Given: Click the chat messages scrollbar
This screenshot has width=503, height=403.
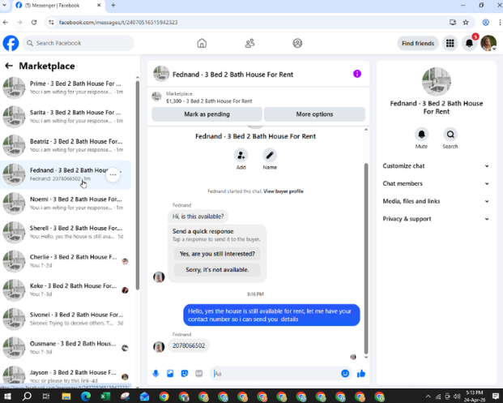Looking at the screenshot, I should pyautogui.click(x=366, y=259).
